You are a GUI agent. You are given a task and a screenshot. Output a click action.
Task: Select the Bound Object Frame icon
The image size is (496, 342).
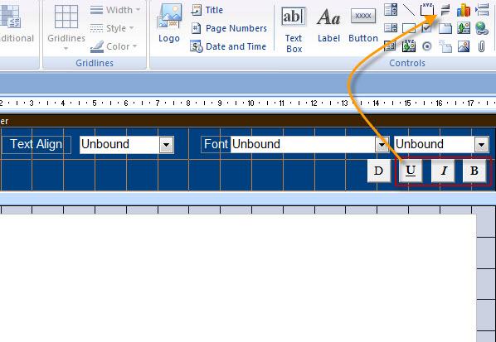tap(409, 46)
